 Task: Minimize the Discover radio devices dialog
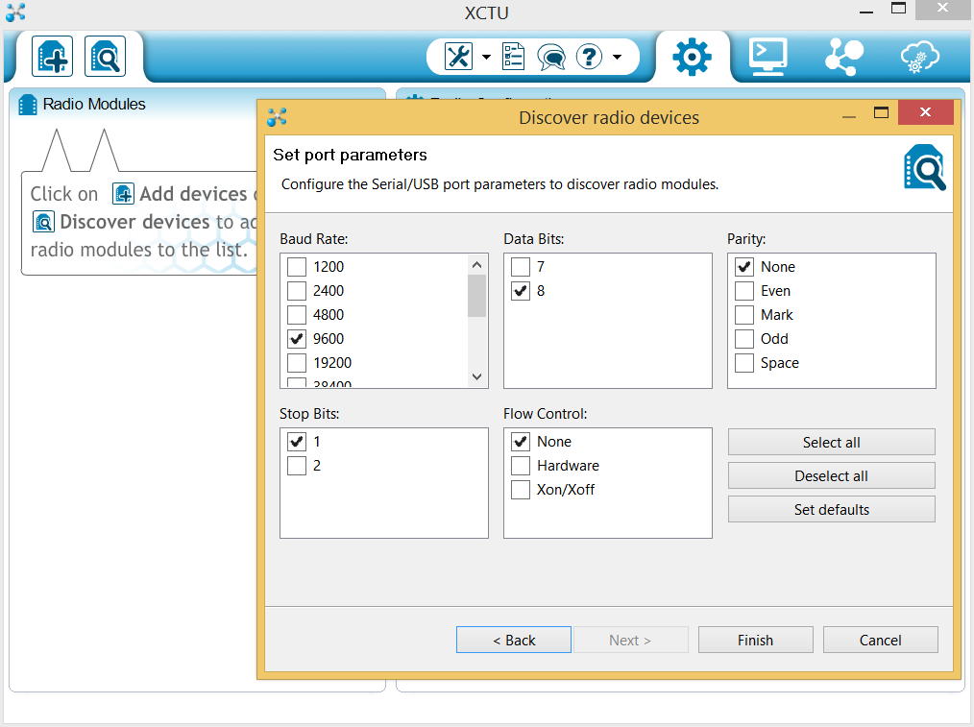point(849,115)
